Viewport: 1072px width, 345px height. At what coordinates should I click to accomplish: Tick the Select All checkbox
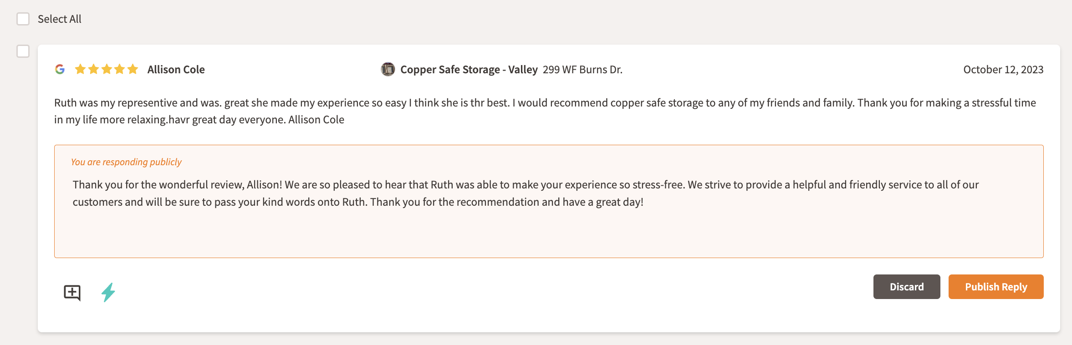[x=23, y=19]
